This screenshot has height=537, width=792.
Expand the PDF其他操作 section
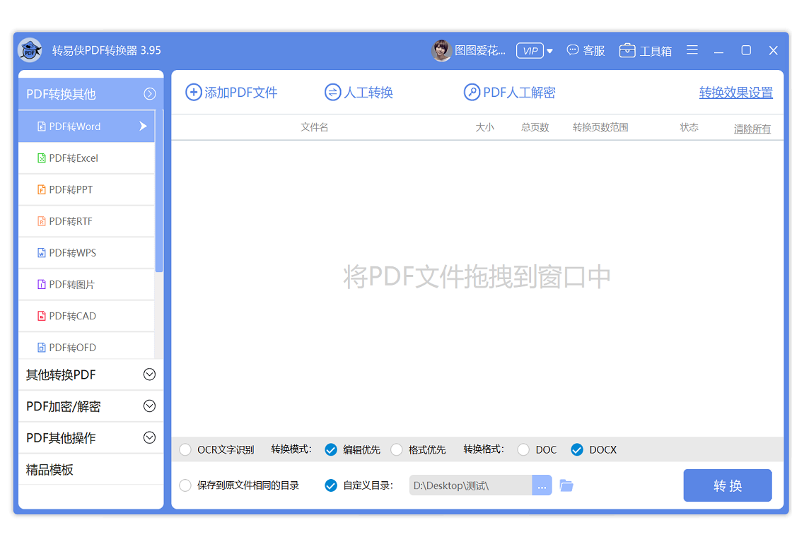149,437
